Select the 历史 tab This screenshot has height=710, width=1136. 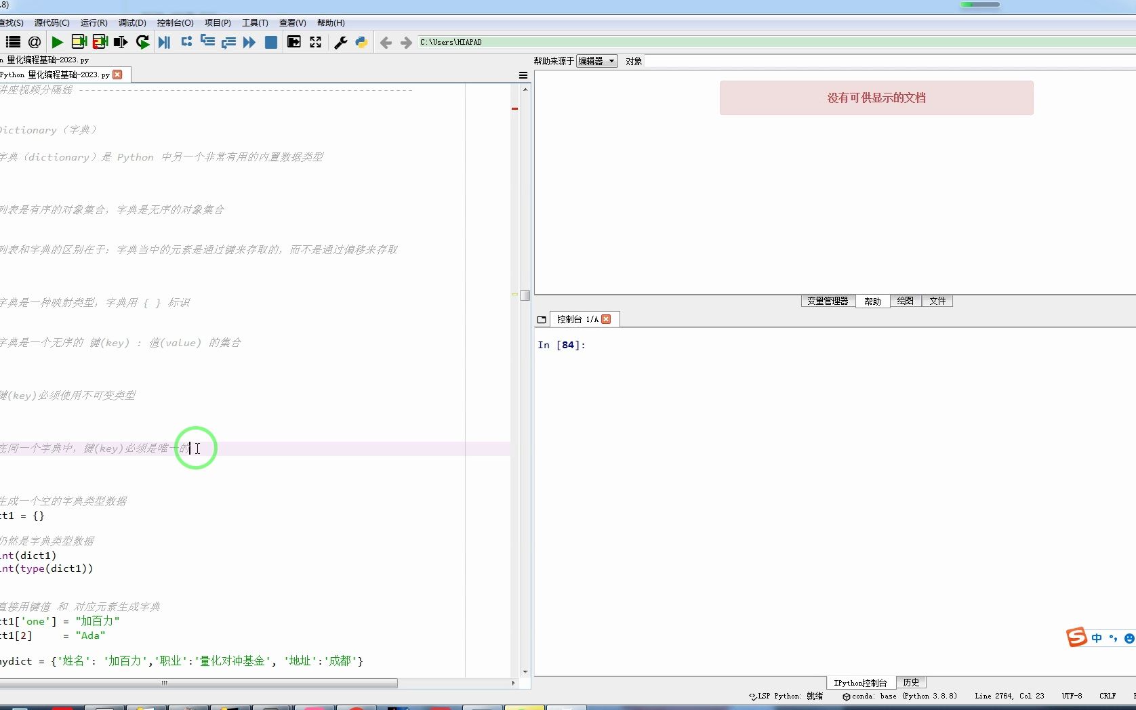point(911,683)
